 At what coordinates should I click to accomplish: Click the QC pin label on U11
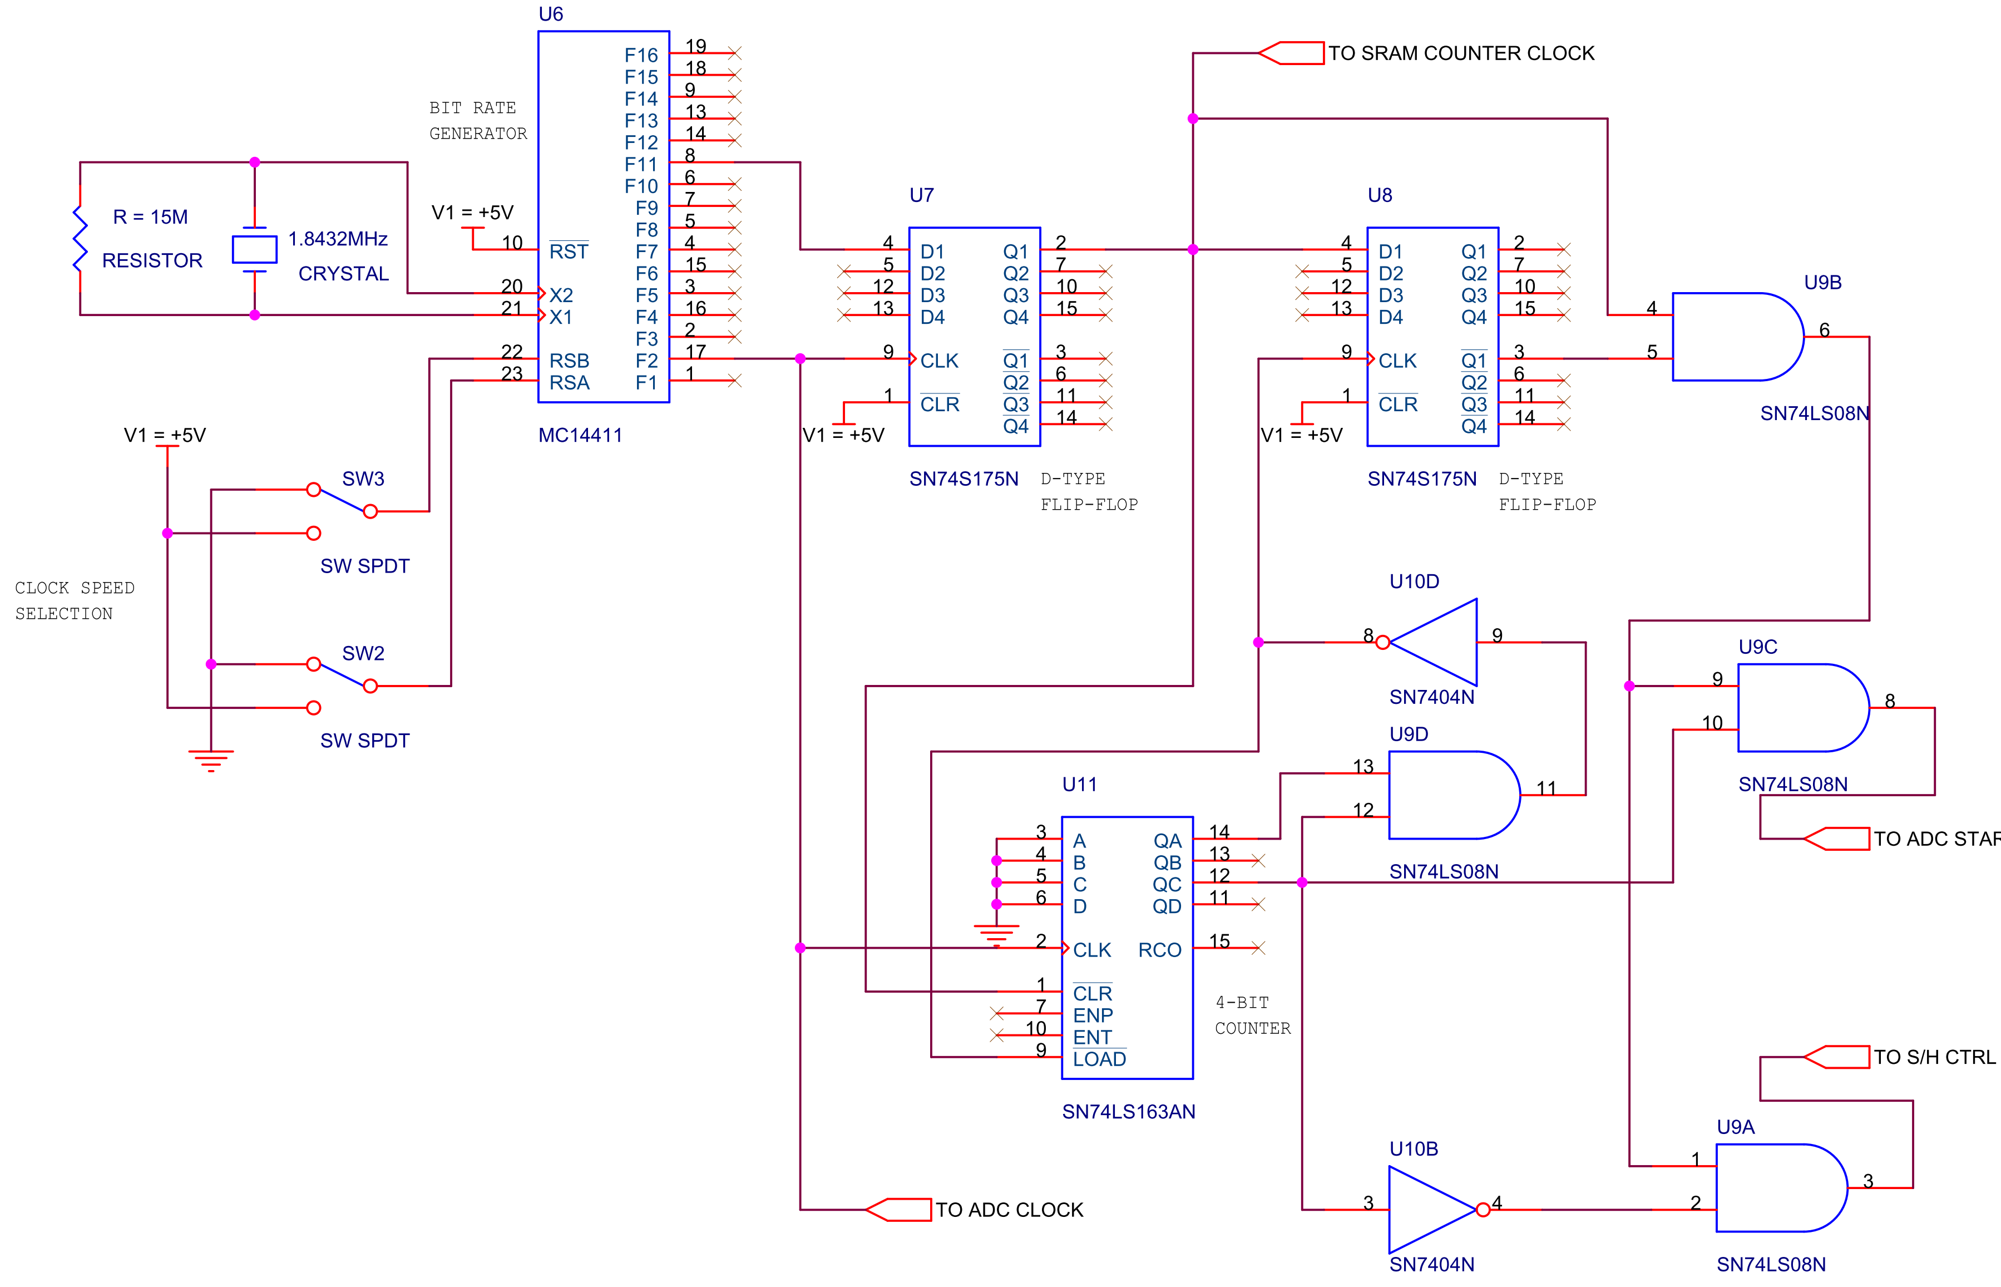1167,884
